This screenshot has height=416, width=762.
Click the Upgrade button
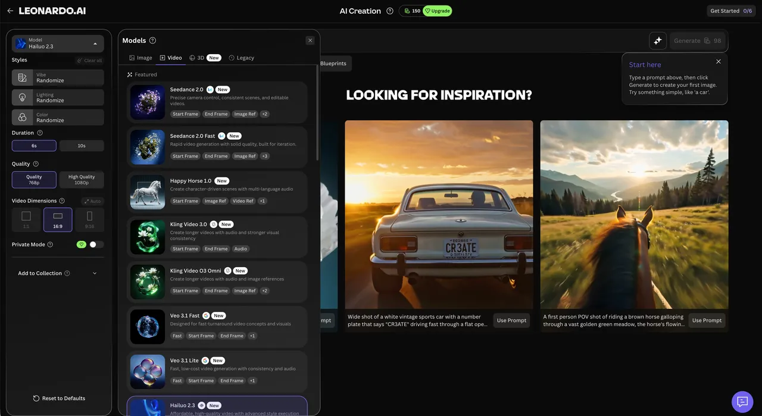(438, 11)
